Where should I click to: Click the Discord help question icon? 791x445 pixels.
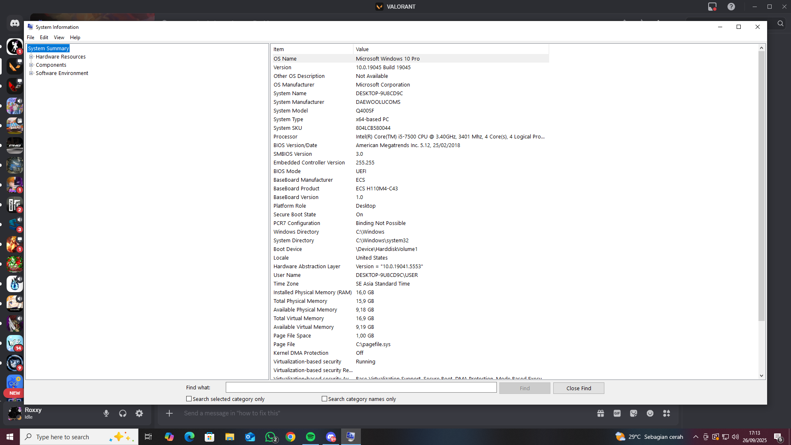731,7
